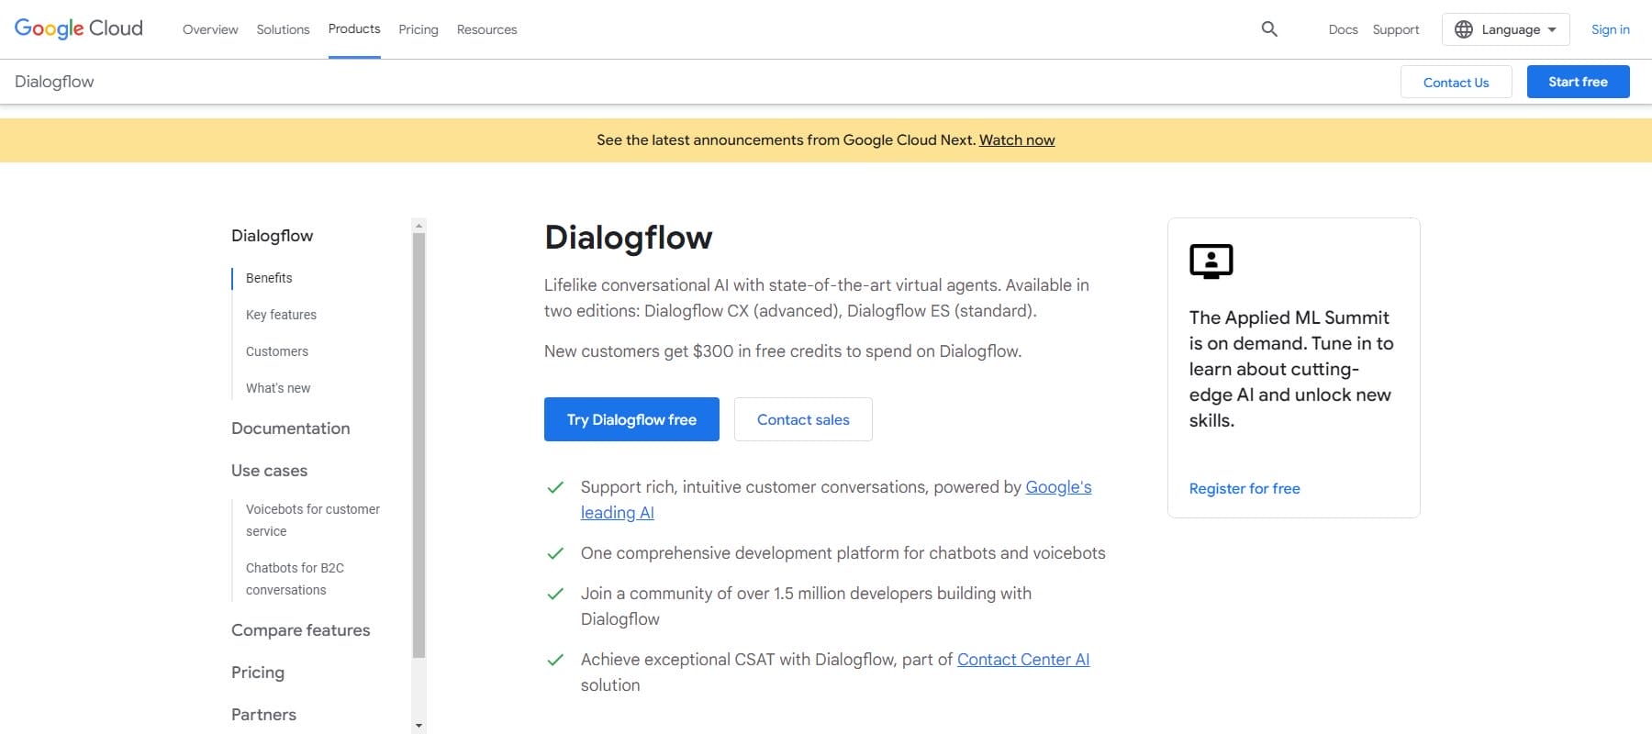Click the globe icon beside Language
Viewport: 1652px width, 734px height.
click(1464, 29)
